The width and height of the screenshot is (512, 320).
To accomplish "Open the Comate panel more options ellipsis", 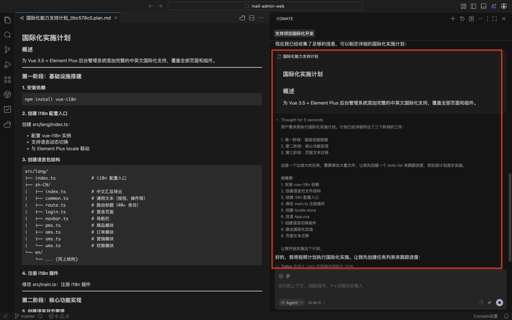I will pyautogui.click(x=481, y=18).
